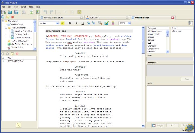The width and height of the screenshot is (195, 133).
Task: Click the olive notes icon in main toolbar
Action: click(79, 12)
